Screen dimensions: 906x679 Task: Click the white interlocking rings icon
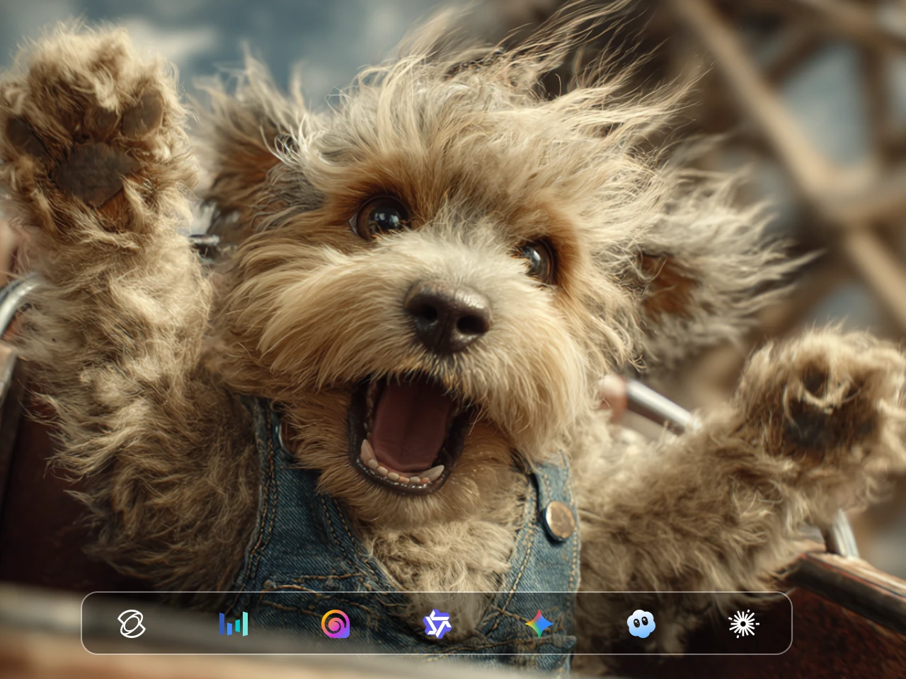point(132,624)
